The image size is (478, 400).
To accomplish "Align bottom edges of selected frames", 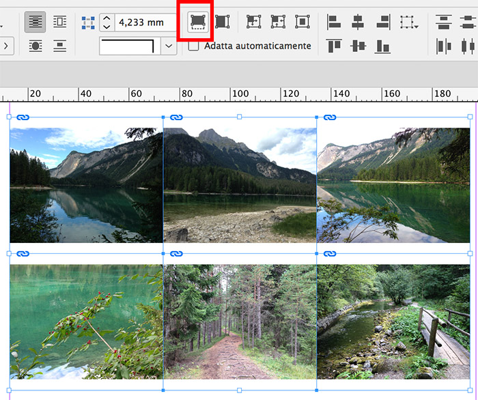I will click(x=382, y=46).
